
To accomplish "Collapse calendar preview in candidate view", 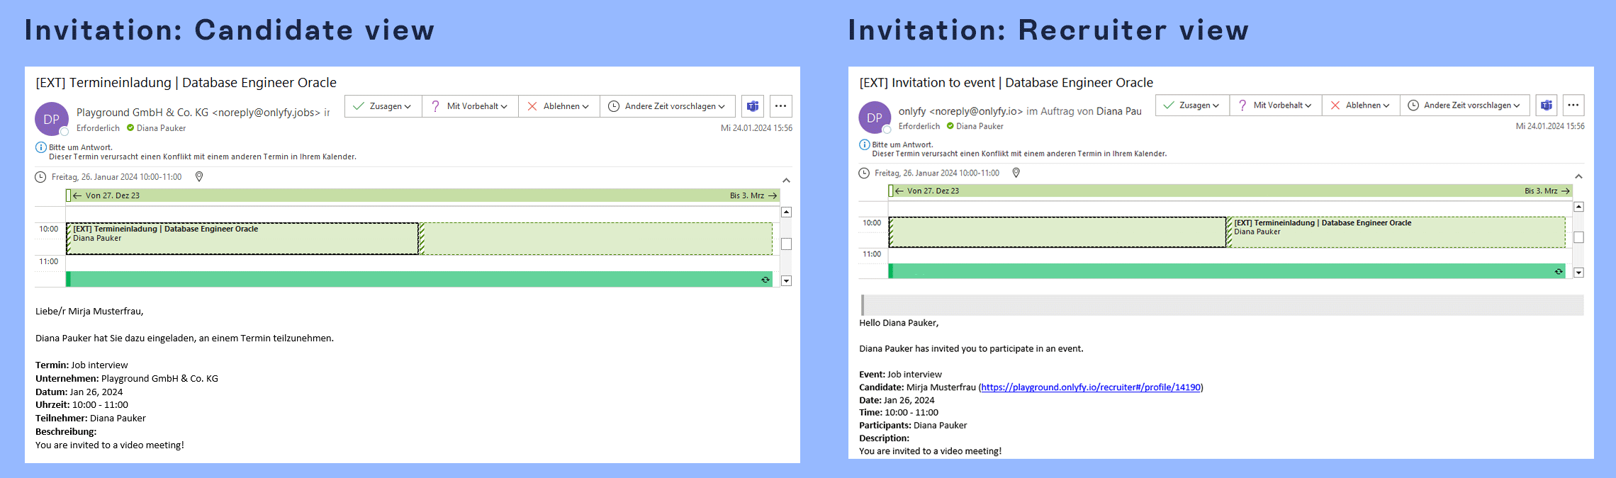I will pos(786,181).
